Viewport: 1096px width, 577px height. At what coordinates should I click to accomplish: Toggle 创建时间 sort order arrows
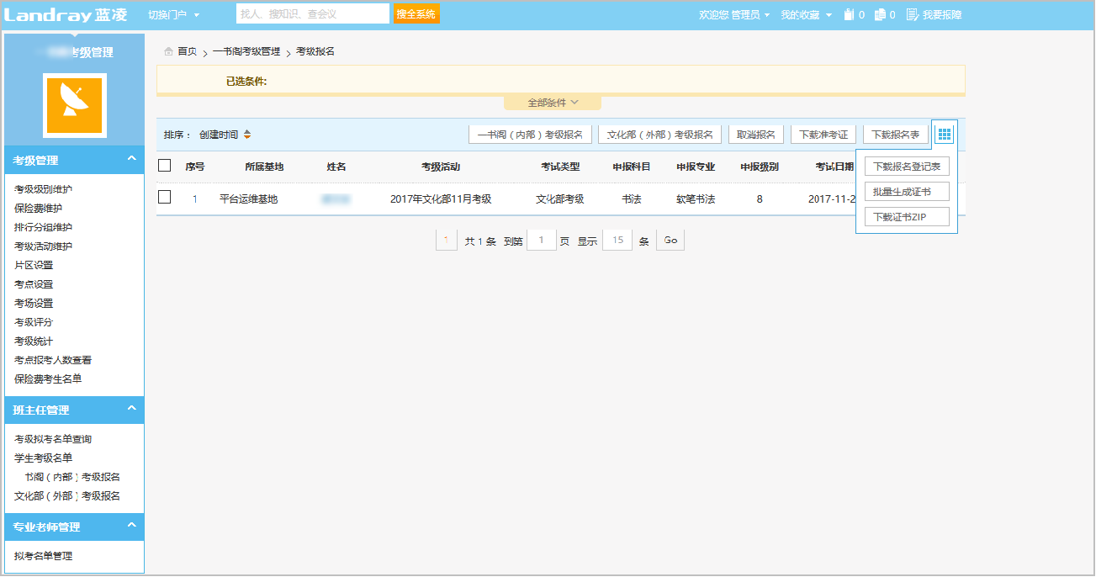pos(247,135)
